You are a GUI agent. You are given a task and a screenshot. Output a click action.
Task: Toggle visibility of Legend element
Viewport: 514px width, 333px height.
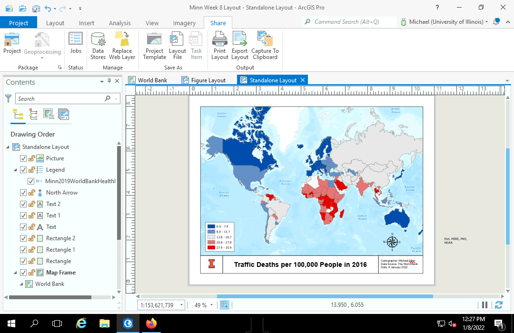(23, 170)
